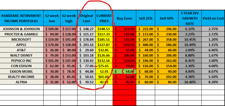Click Apple Sell 50% value 586.00
Viewport: 225px width, 106px height.
click(x=167, y=45)
